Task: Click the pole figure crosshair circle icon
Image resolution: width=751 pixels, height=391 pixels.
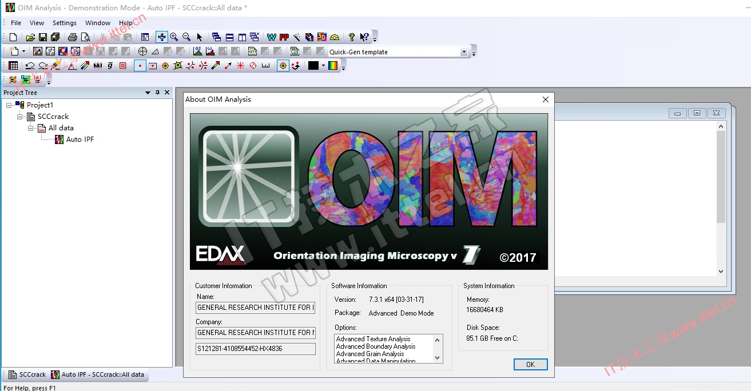Action: click(143, 51)
